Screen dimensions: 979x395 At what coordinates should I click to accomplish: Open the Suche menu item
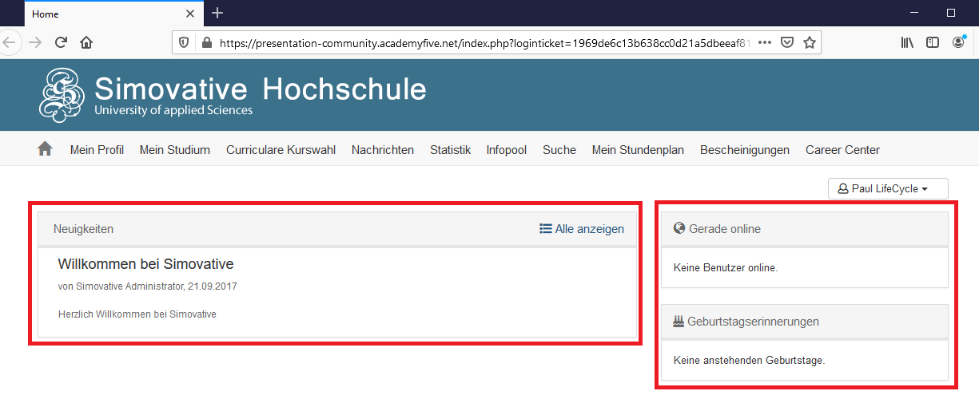559,150
